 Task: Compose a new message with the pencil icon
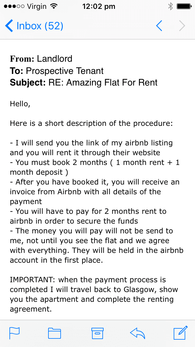coord(180,333)
